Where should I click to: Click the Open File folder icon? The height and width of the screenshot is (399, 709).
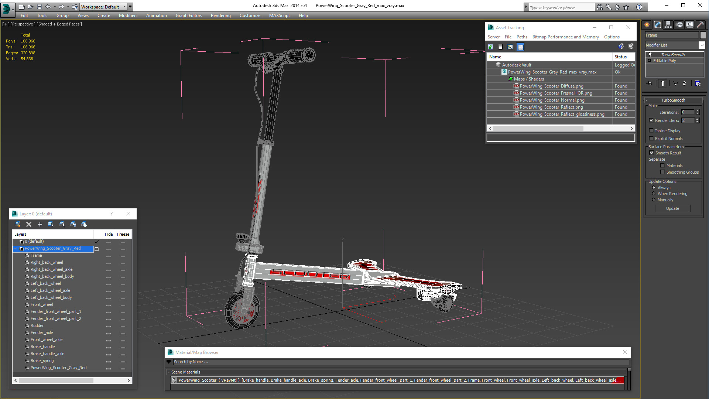pos(31,7)
